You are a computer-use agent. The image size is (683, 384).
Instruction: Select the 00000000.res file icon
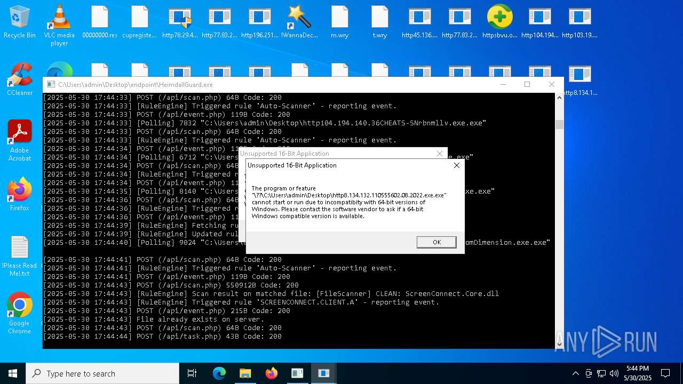click(100, 22)
